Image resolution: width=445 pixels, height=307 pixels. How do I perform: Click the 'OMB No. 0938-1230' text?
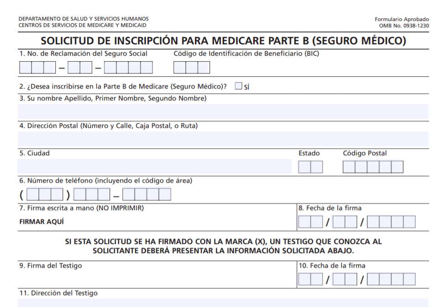coord(404,26)
